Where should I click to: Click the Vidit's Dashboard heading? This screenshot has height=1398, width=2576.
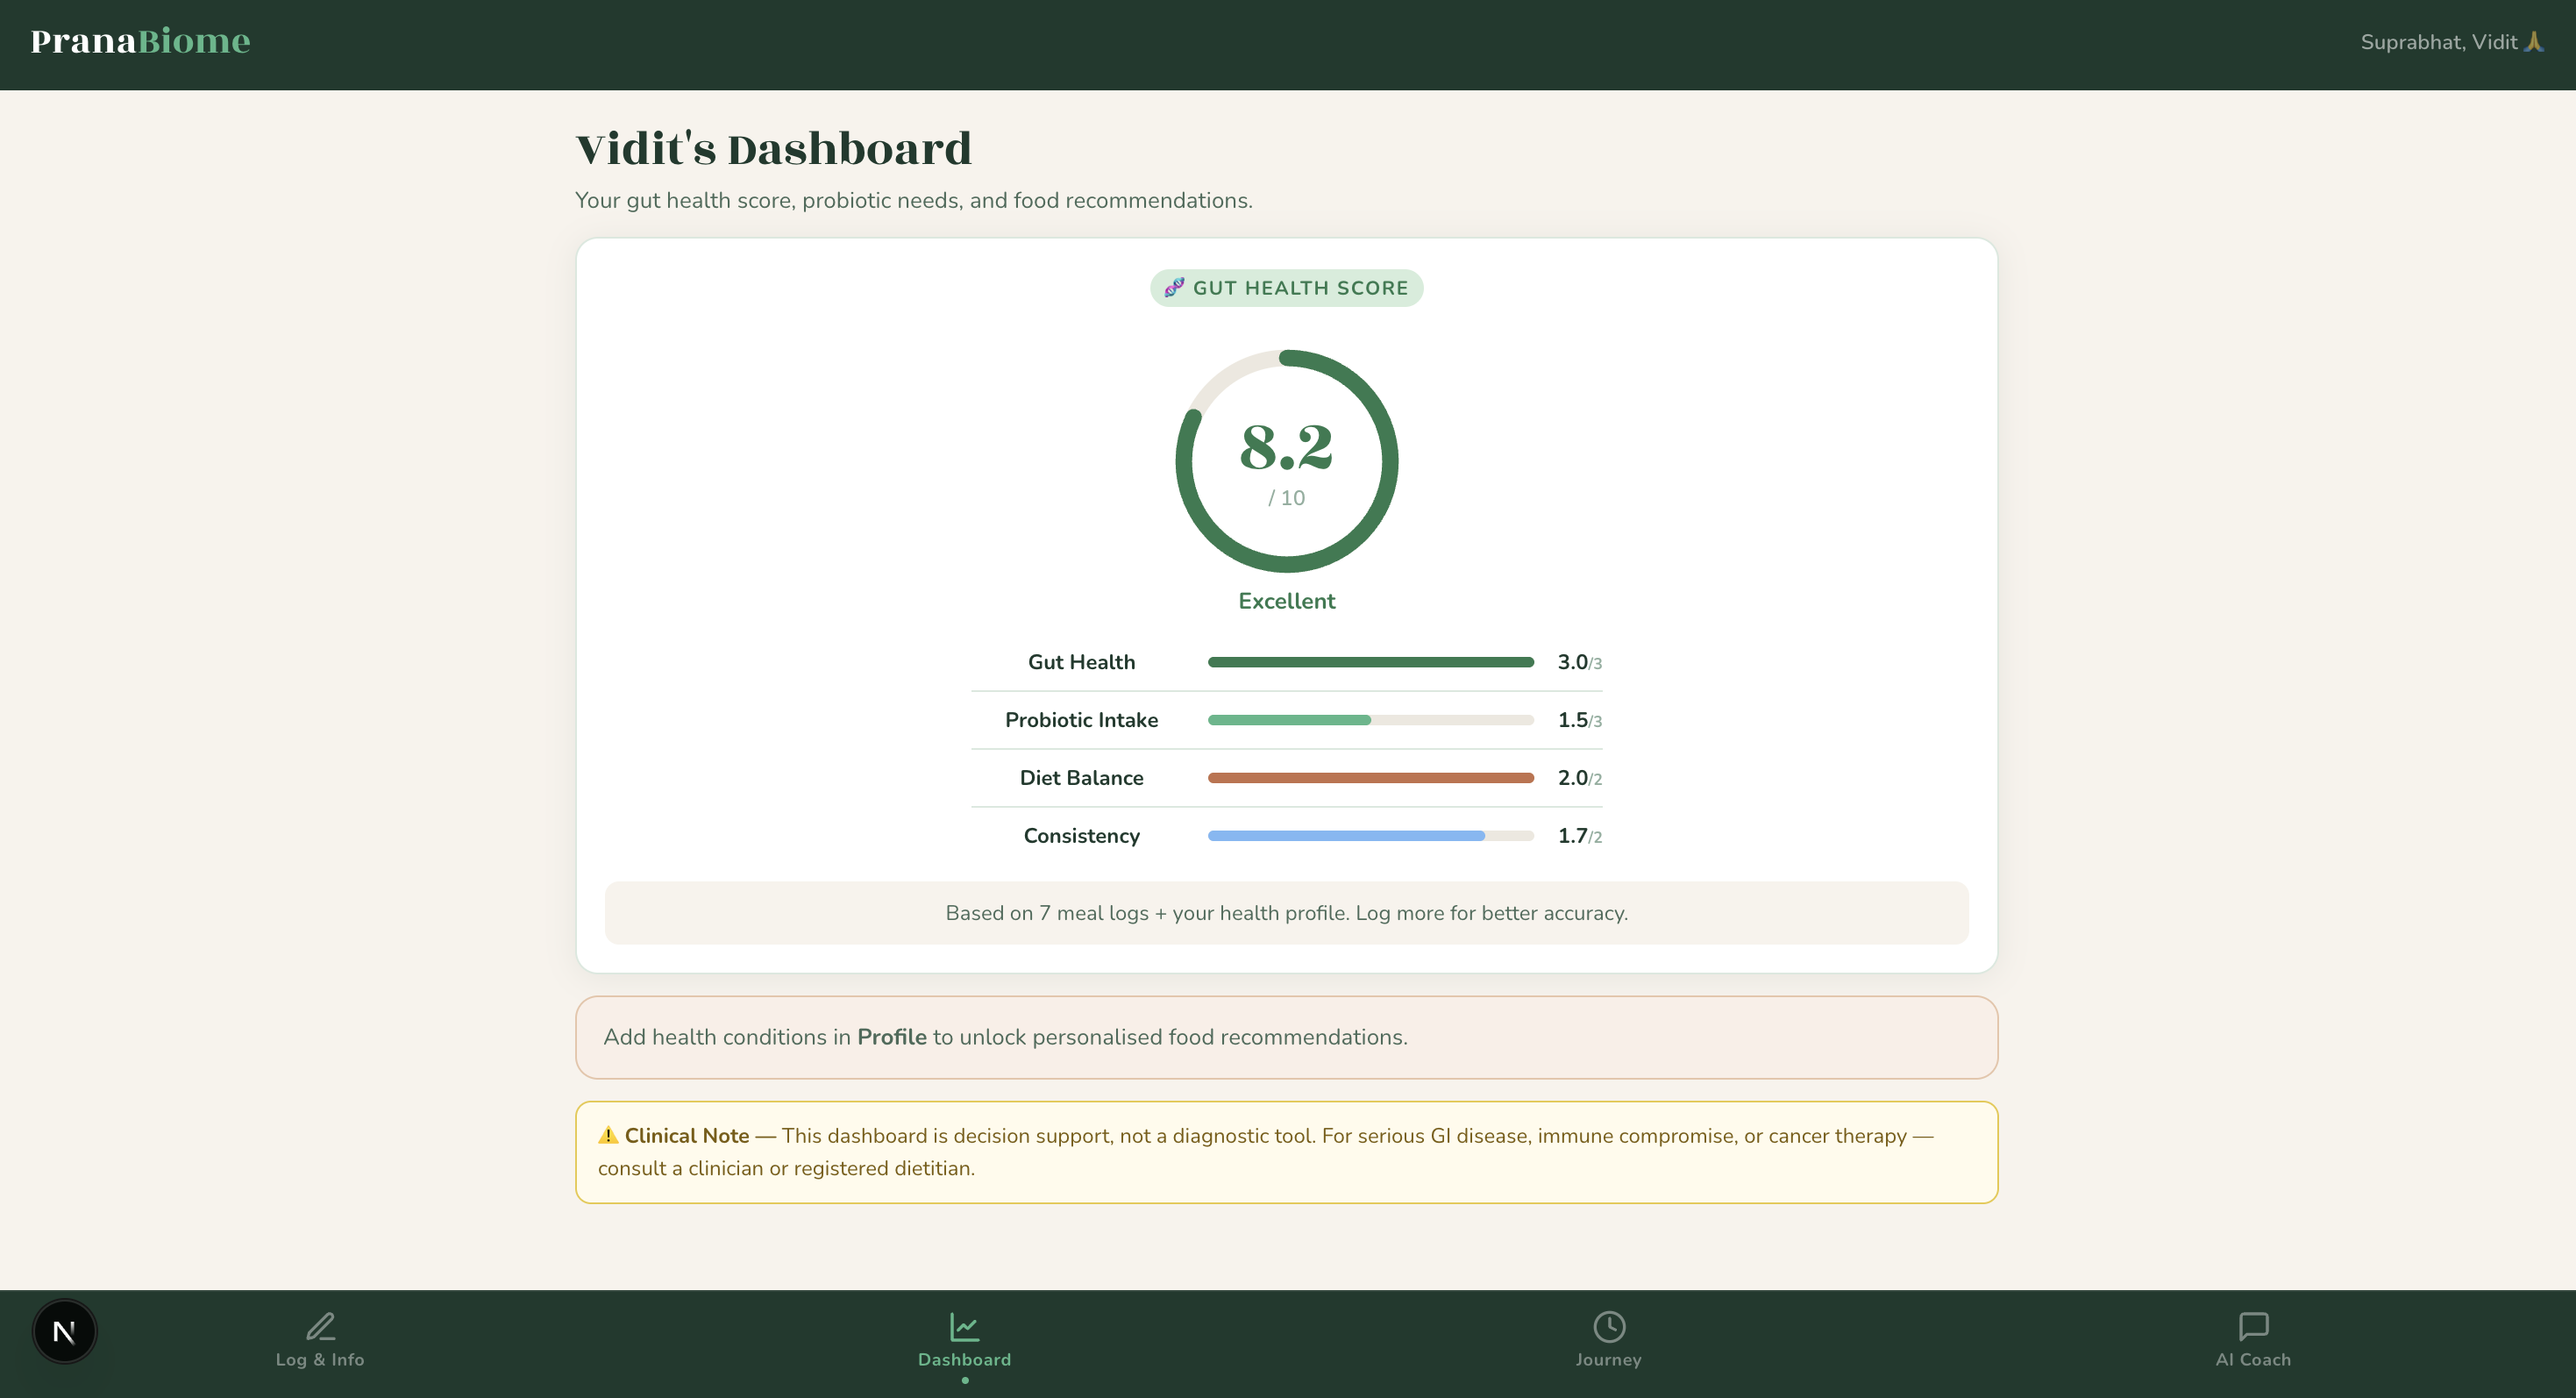pos(774,149)
